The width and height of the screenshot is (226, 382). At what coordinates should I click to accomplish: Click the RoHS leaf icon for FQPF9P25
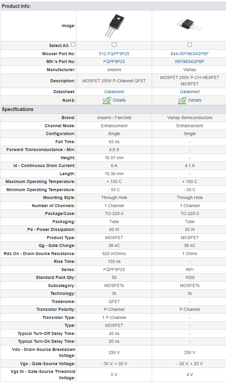(107, 100)
